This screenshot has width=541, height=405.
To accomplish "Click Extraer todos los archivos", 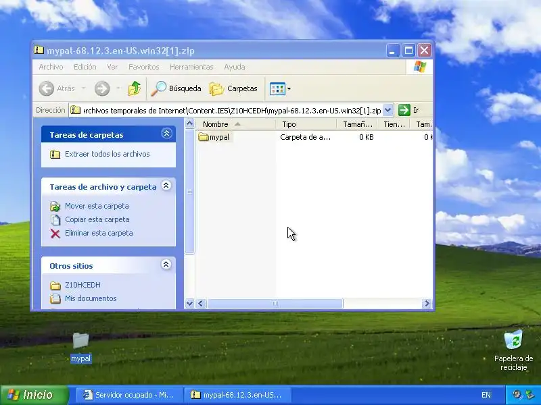I will click(107, 154).
